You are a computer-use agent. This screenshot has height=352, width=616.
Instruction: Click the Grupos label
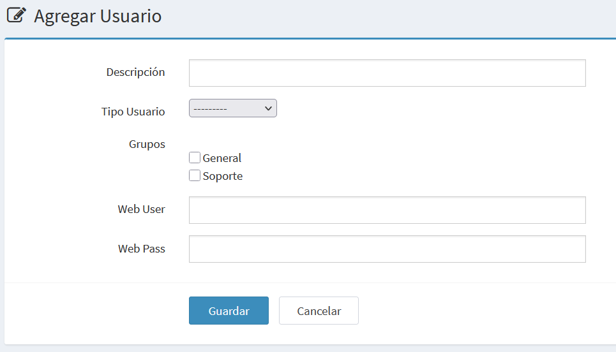[x=147, y=144]
